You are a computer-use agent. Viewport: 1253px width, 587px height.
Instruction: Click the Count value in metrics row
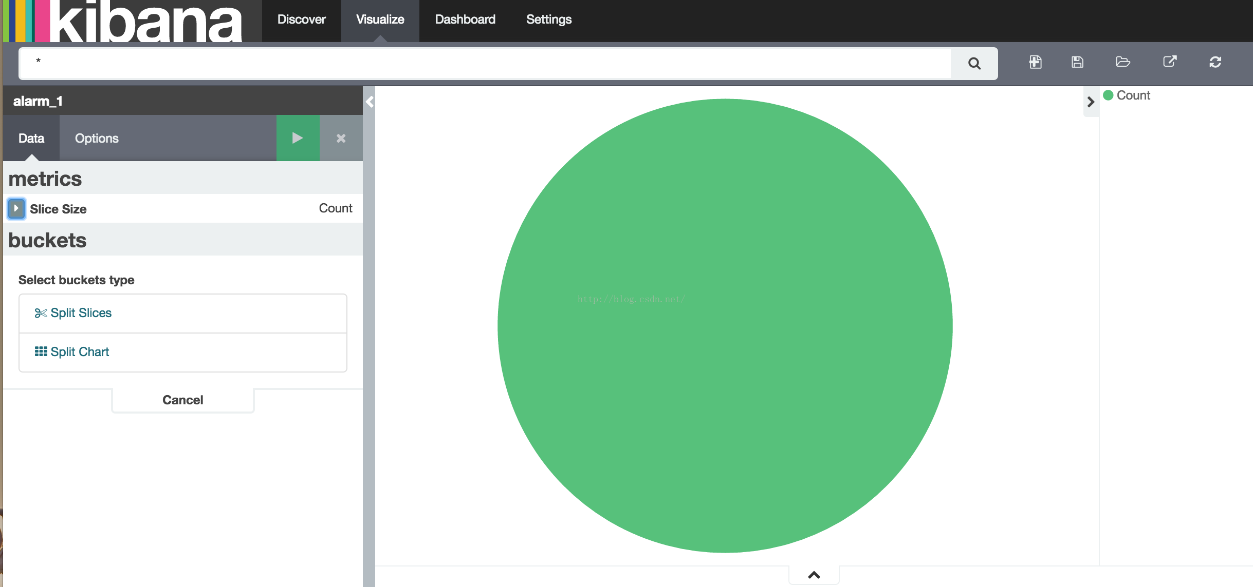click(335, 208)
